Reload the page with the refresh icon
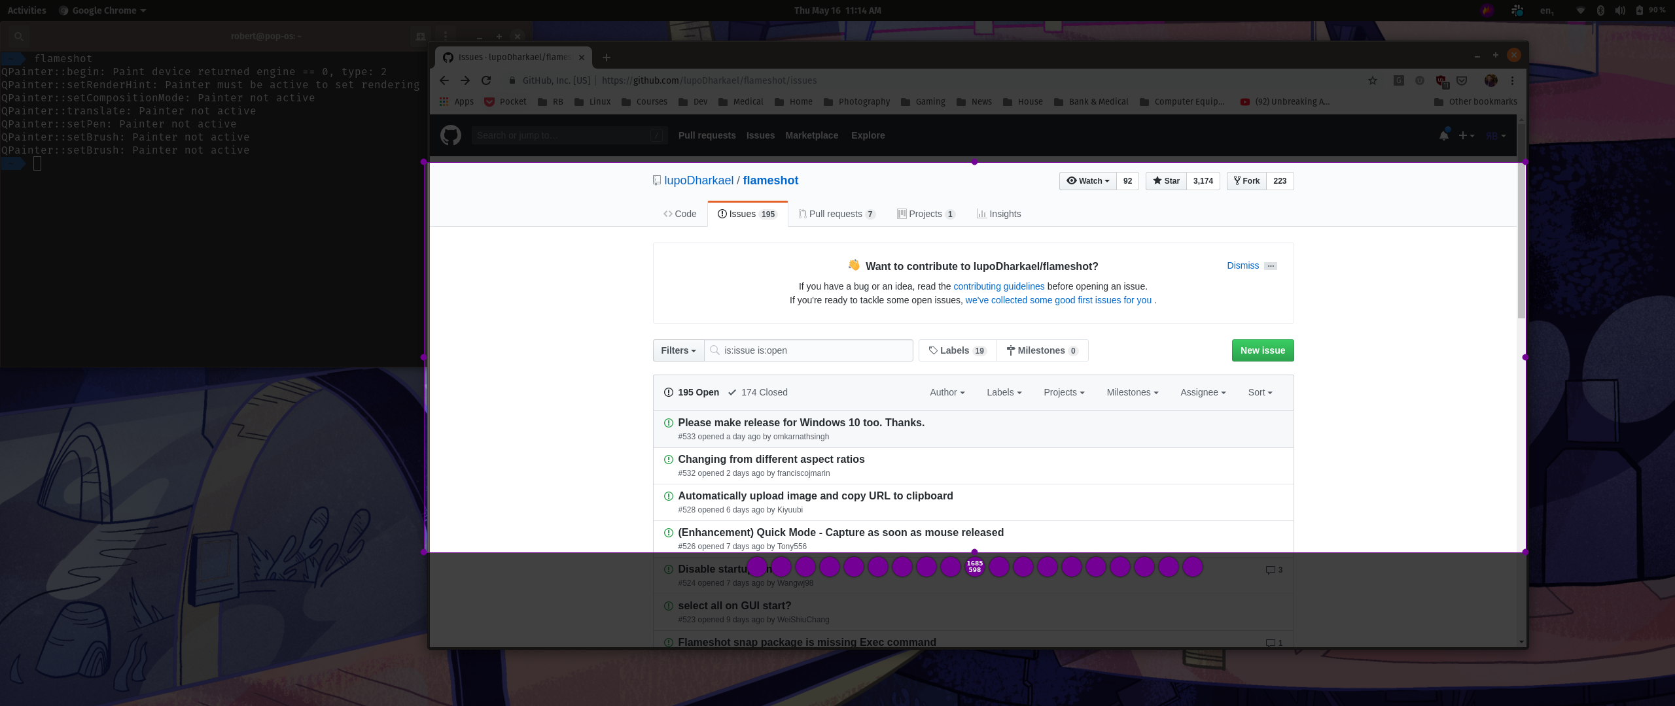This screenshot has width=1675, height=706. (x=486, y=80)
